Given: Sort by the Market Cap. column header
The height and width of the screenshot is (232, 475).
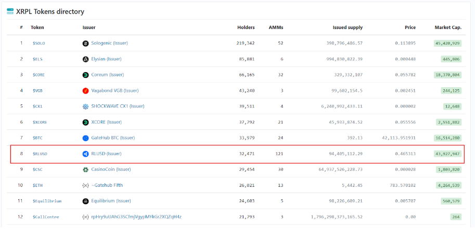Looking at the screenshot, I should (x=448, y=28).
